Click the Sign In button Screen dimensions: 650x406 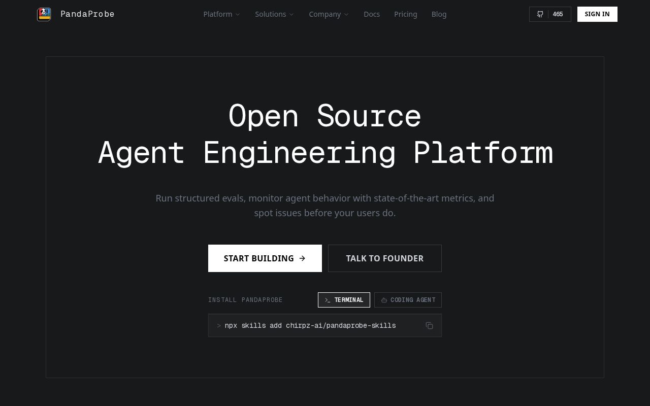coord(597,14)
